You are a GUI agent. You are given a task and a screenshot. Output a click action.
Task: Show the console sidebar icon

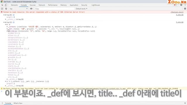point(2,9)
